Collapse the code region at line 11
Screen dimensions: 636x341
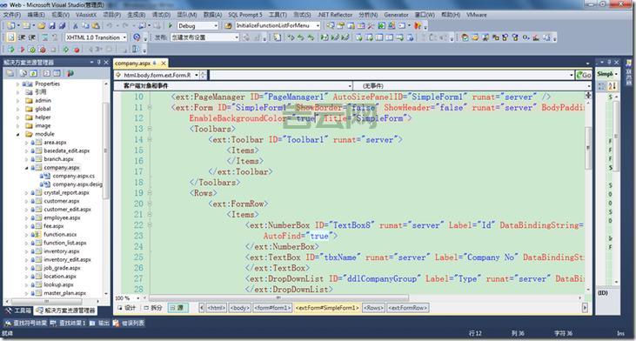click(150, 108)
